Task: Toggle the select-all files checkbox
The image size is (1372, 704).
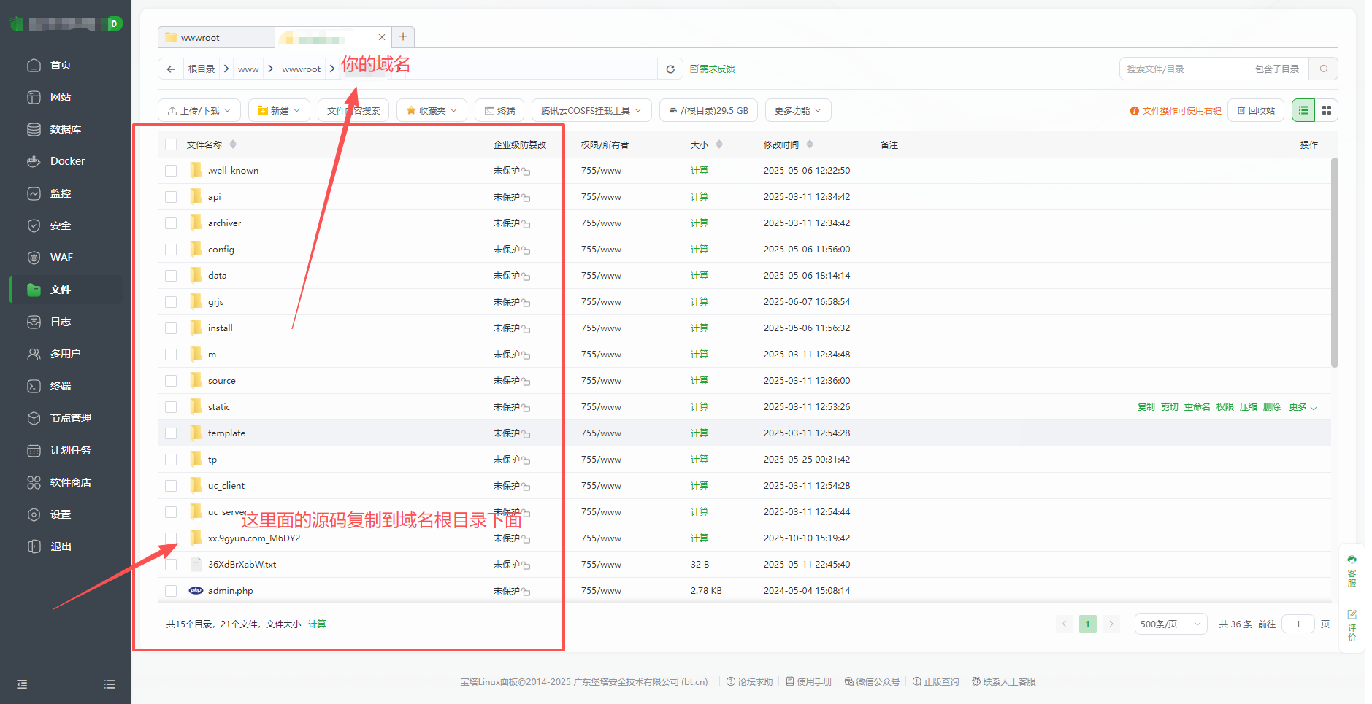Action: coord(171,144)
